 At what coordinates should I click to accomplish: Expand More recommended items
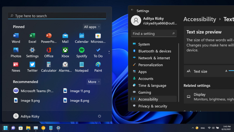(94, 82)
